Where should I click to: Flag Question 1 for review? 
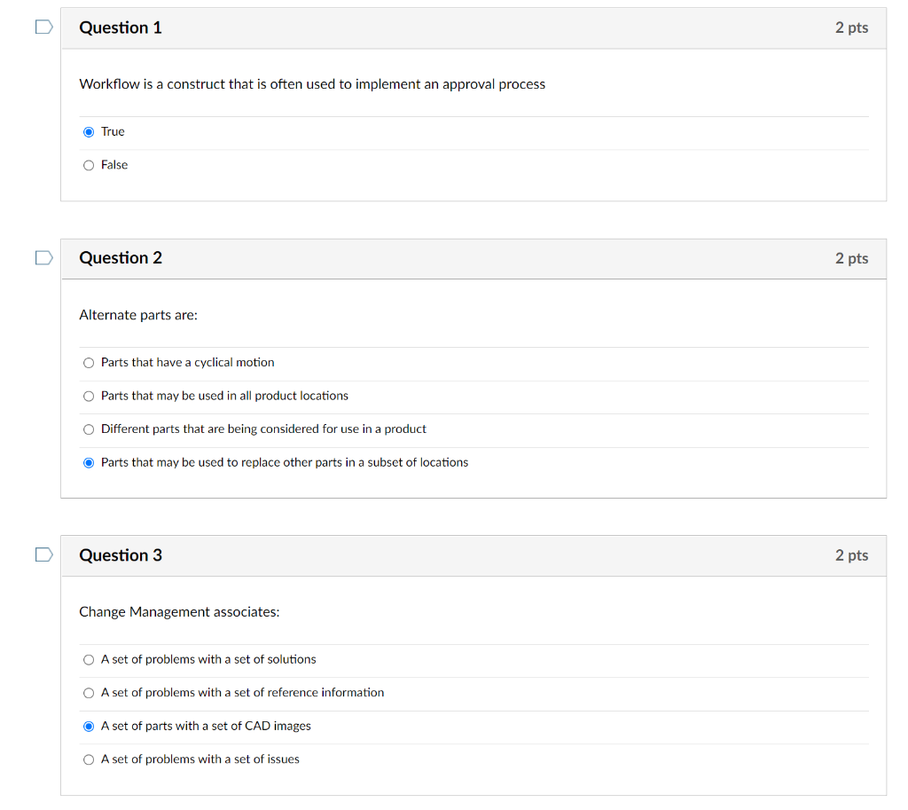43,27
